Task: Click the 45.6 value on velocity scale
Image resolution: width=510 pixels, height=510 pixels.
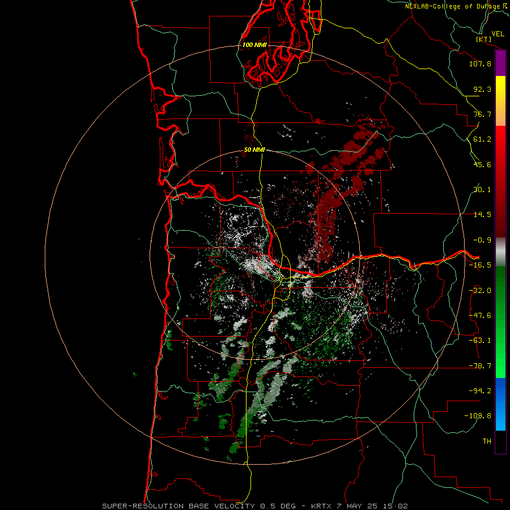Action: pyautogui.click(x=482, y=164)
